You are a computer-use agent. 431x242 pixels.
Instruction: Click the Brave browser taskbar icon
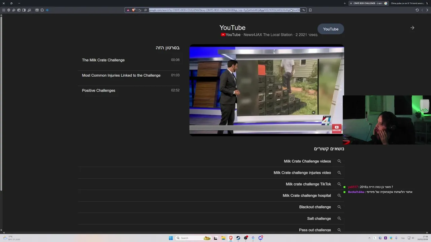point(231,238)
